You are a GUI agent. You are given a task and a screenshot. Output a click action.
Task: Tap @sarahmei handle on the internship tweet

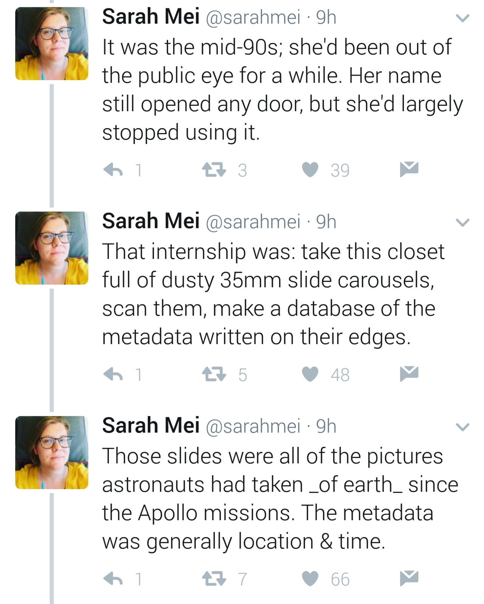pos(253,222)
